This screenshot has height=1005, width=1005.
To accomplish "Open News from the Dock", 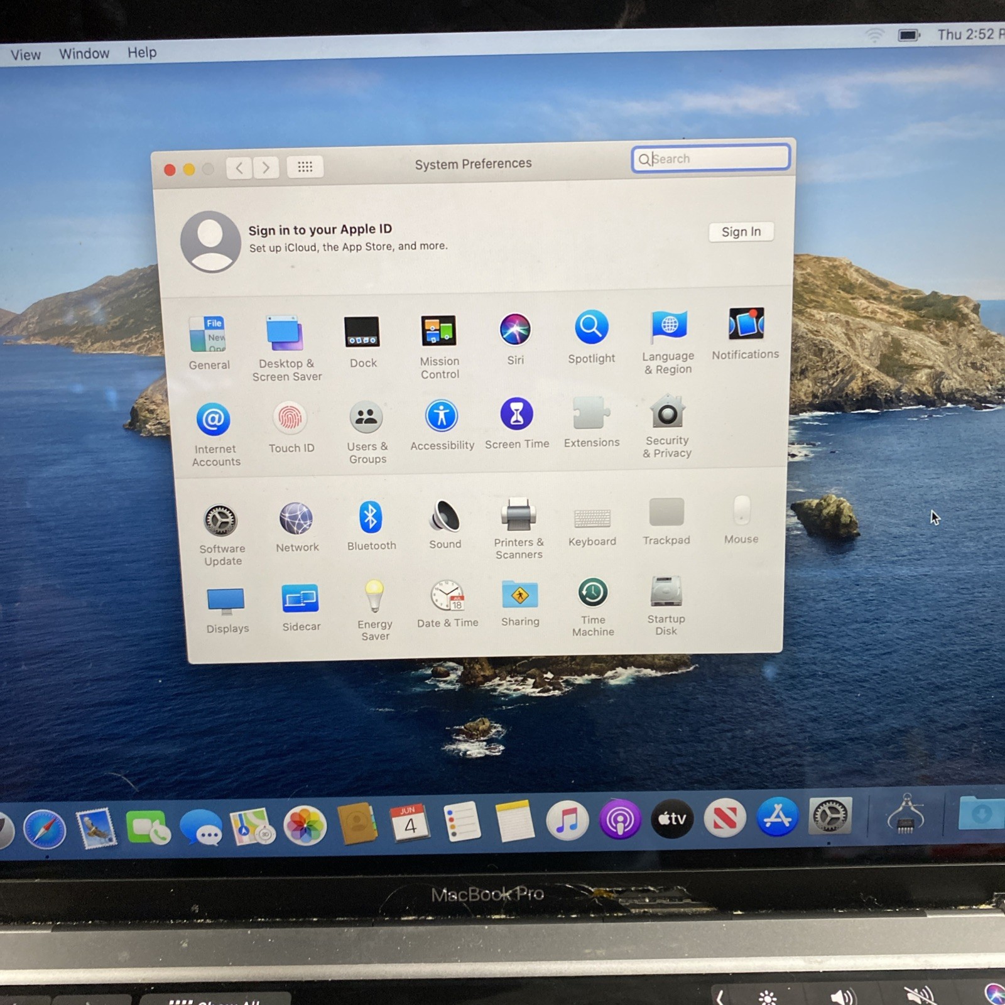I will [725, 818].
